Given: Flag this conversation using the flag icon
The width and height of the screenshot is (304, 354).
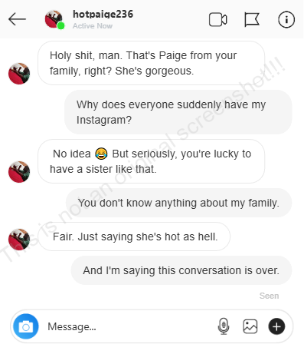Looking at the screenshot, I should (252, 19).
